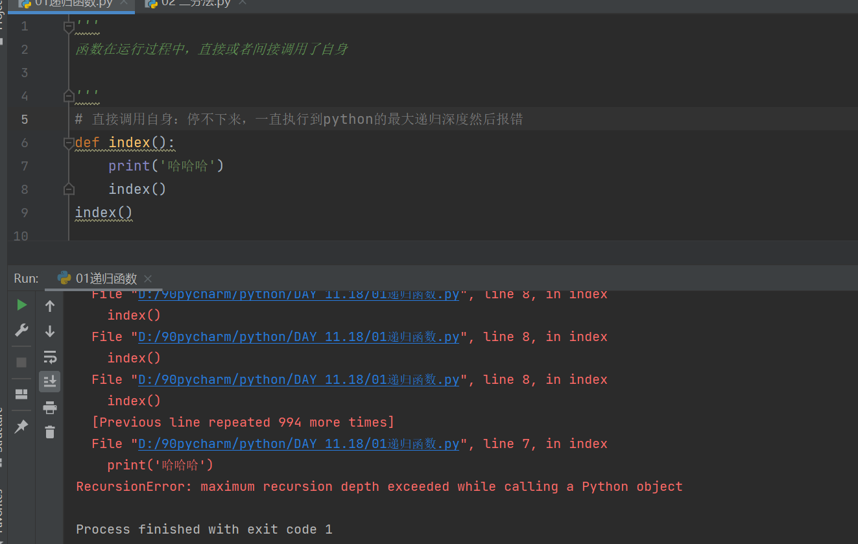
Task: Rerun the script with green play icon
Action: point(21,305)
